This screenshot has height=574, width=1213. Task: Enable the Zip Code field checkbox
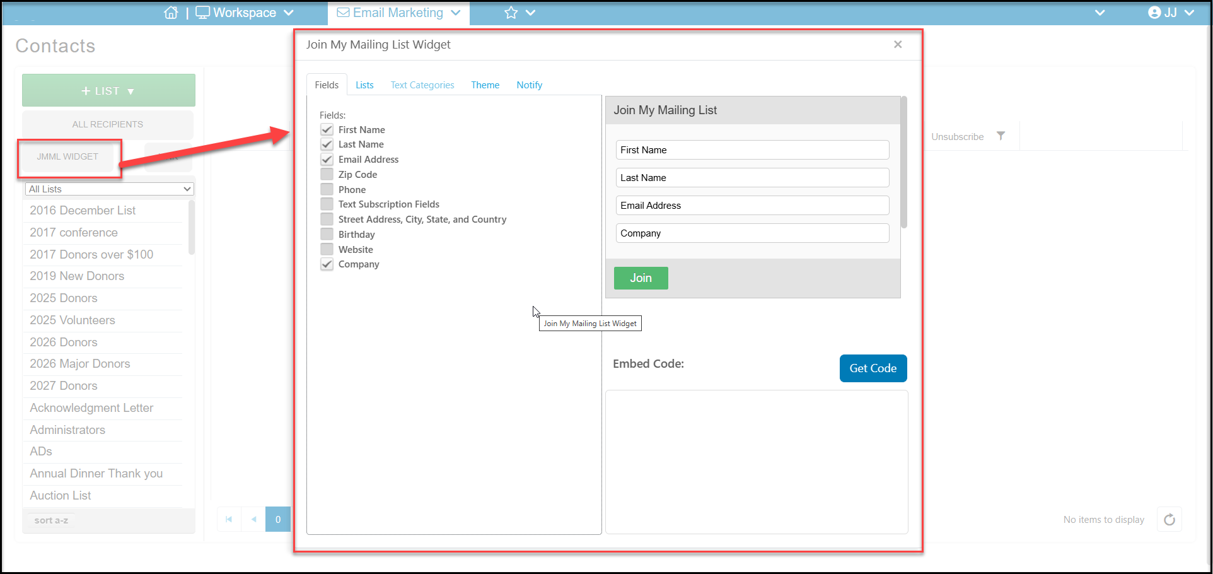pyautogui.click(x=327, y=174)
